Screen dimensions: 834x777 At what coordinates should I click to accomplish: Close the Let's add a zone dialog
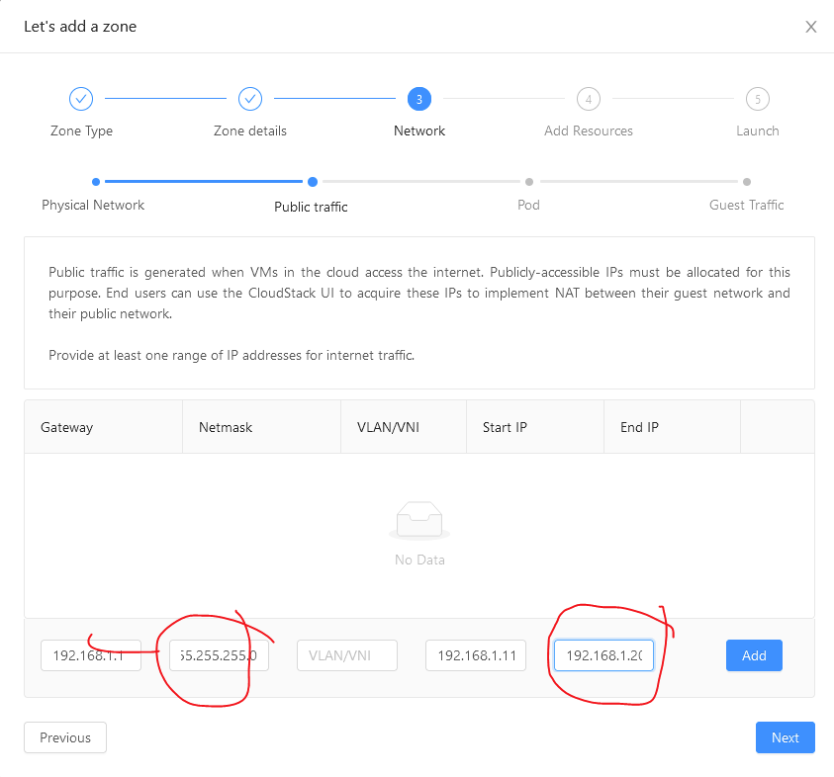810,27
